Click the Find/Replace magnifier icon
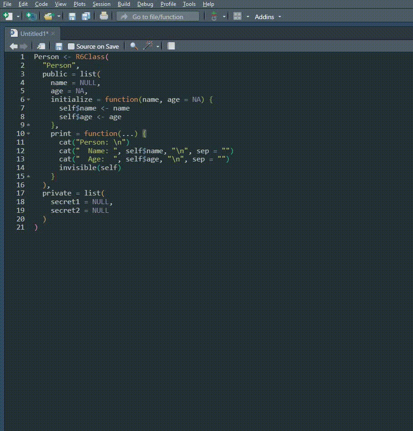The image size is (413, 431). (x=134, y=46)
